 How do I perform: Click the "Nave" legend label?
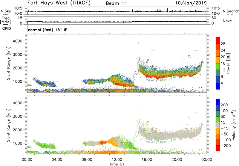(x=227, y=21)
